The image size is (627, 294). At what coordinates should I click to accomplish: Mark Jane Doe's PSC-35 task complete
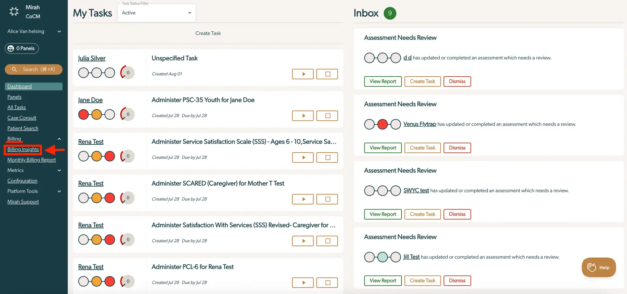point(327,116)
